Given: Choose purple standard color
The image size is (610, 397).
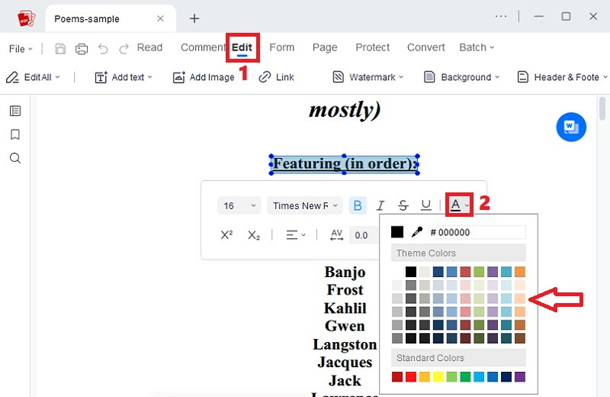Looking at the screenshot, I should [520, 376].
